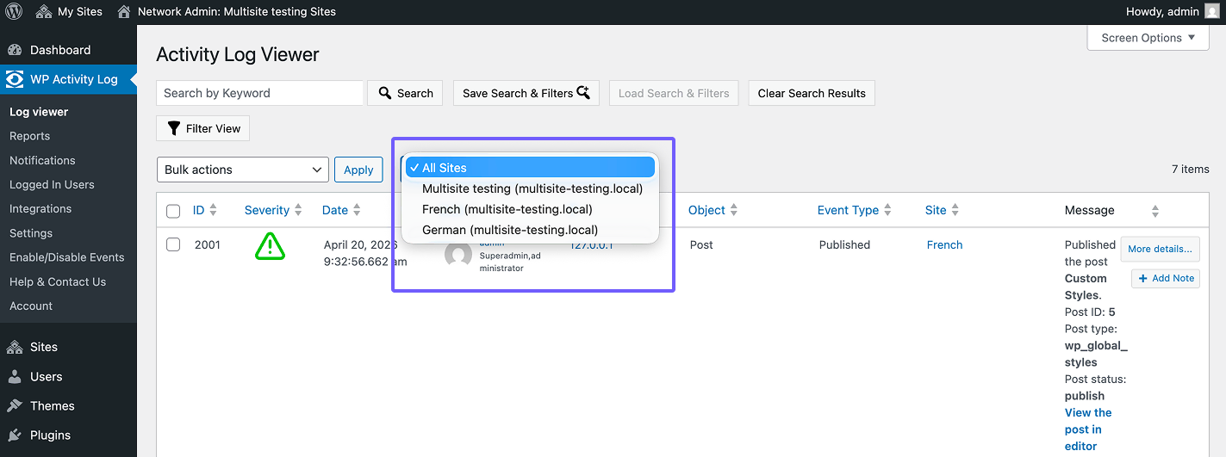Toggle the select-all checkbox in table header
Screen dimensions: 1226x457
[x=173, y=211]
